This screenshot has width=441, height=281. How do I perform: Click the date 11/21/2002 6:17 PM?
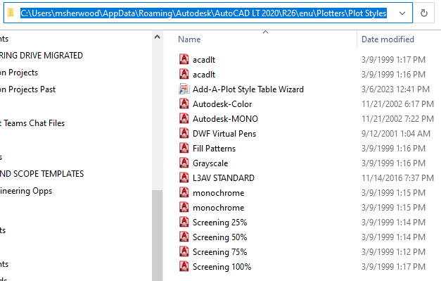coord(397,104)
